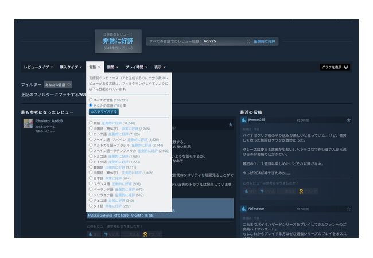
Task: Click 笑える button under Risoluto_Aadd9's review
Action: click(131, 234)
